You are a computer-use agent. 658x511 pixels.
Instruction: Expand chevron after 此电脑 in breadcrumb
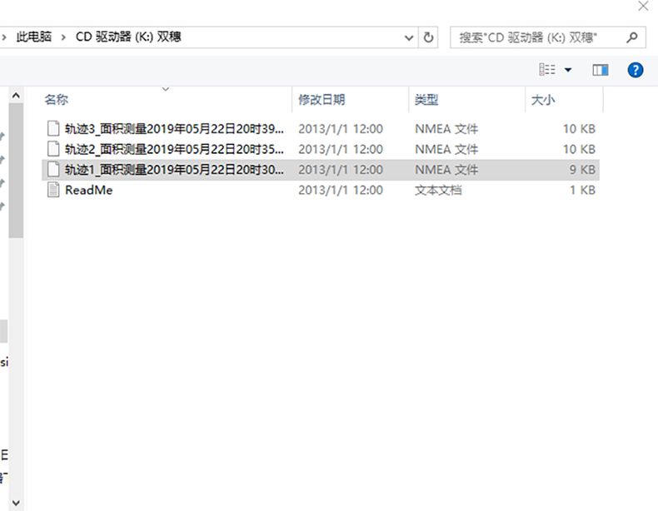64,37
